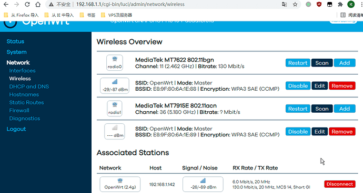
Task: Open the 从 IE 中导入 bookmark folder
Action: (59, 15)
